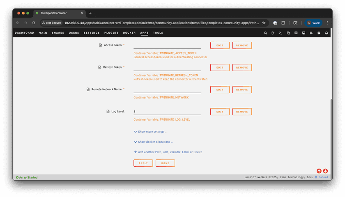Jump to bottom with red down arrow
This screenshot has width=345, height=197.
(325, 171)
